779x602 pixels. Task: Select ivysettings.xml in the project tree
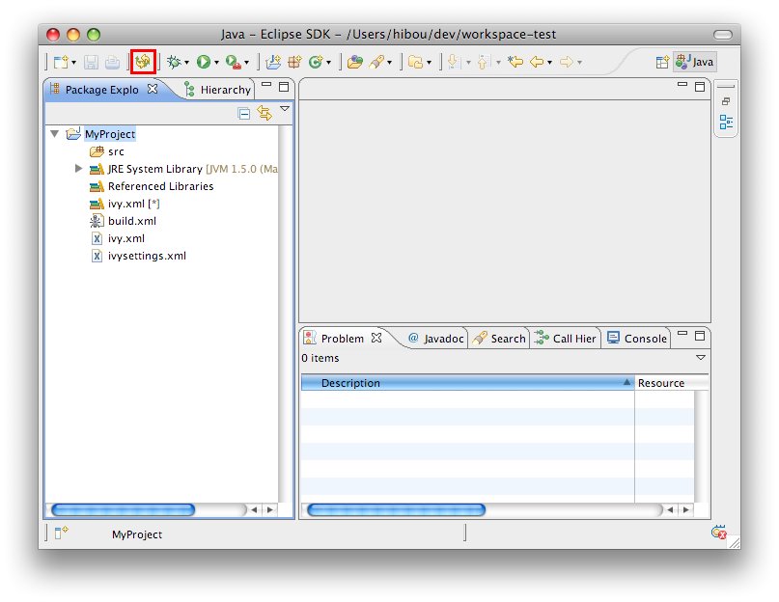click(147, 256)
